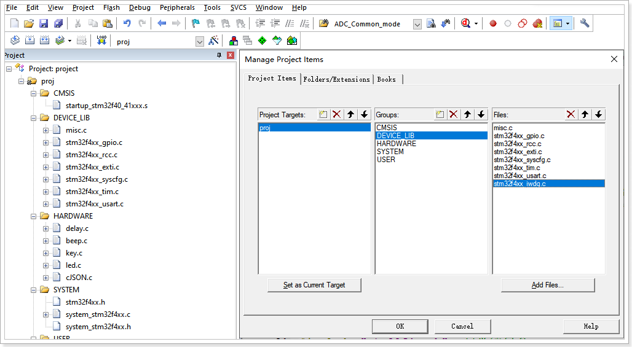Navigate backward with the blue left arrow
The width and height of the screenshot is (632, 347).
click(x=162, y=24)
